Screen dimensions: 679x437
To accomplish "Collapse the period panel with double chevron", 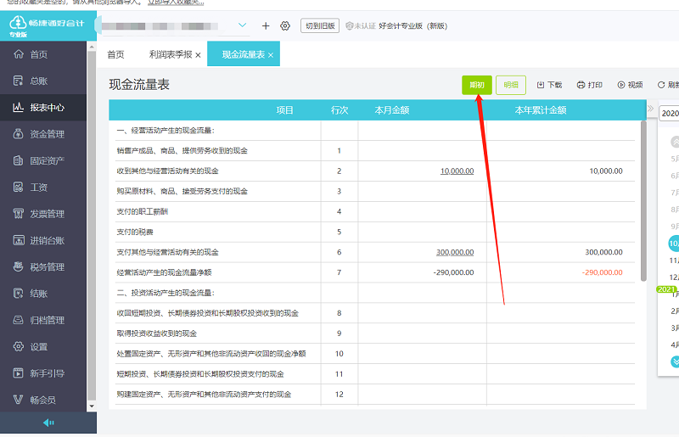I will click(x=651, y=110).
